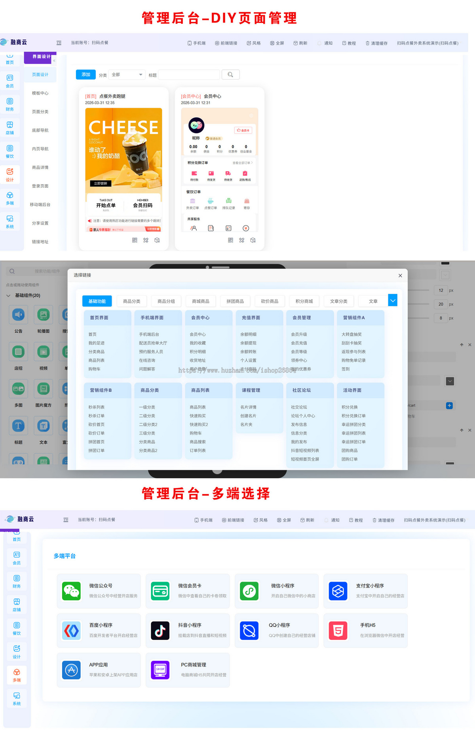
Task: Click the blue 添加 button
Action: point(86,74)
